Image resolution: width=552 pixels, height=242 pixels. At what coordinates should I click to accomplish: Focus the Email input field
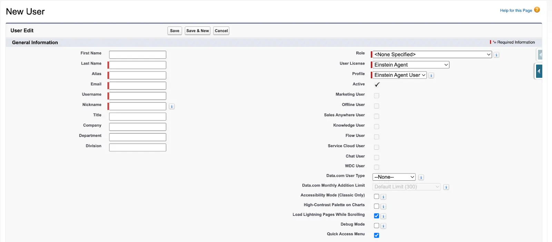point(138,85)
